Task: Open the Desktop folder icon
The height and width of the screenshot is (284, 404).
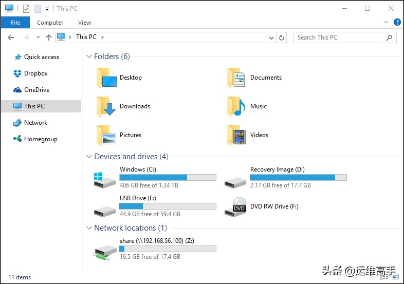Action: click(x=106, y=78)
